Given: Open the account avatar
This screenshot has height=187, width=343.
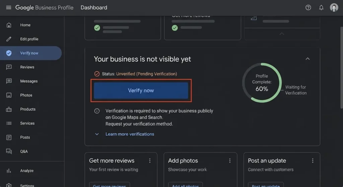Looking at the screenshot, I should [x=334, y=8].
